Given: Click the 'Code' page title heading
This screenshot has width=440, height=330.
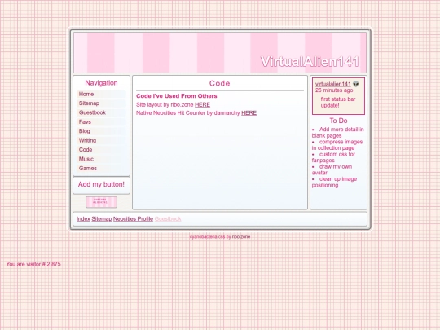Looking at the screenshot, I should point(220,83).
